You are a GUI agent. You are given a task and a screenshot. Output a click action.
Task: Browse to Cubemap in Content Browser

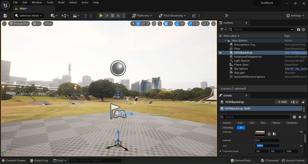(274, 134)
